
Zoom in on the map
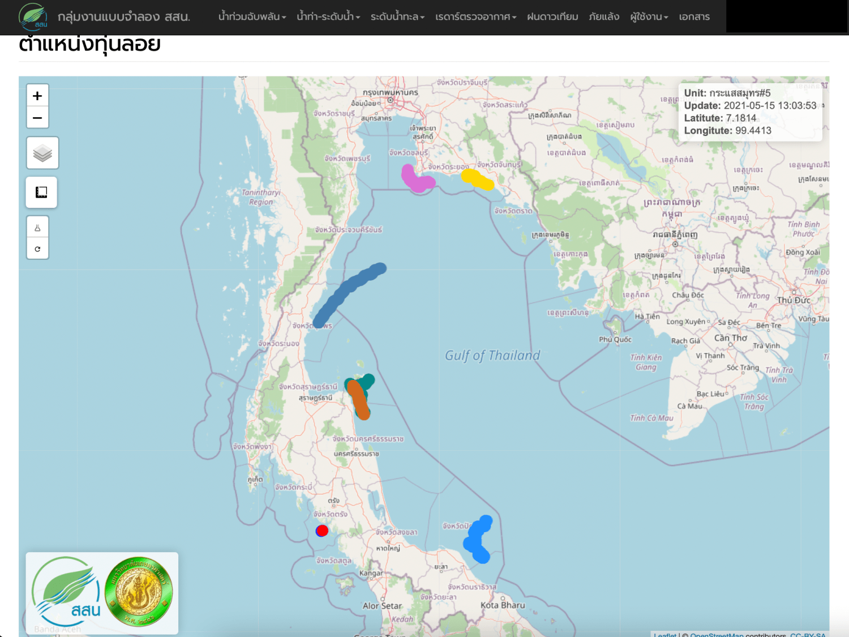click(37, 96)
